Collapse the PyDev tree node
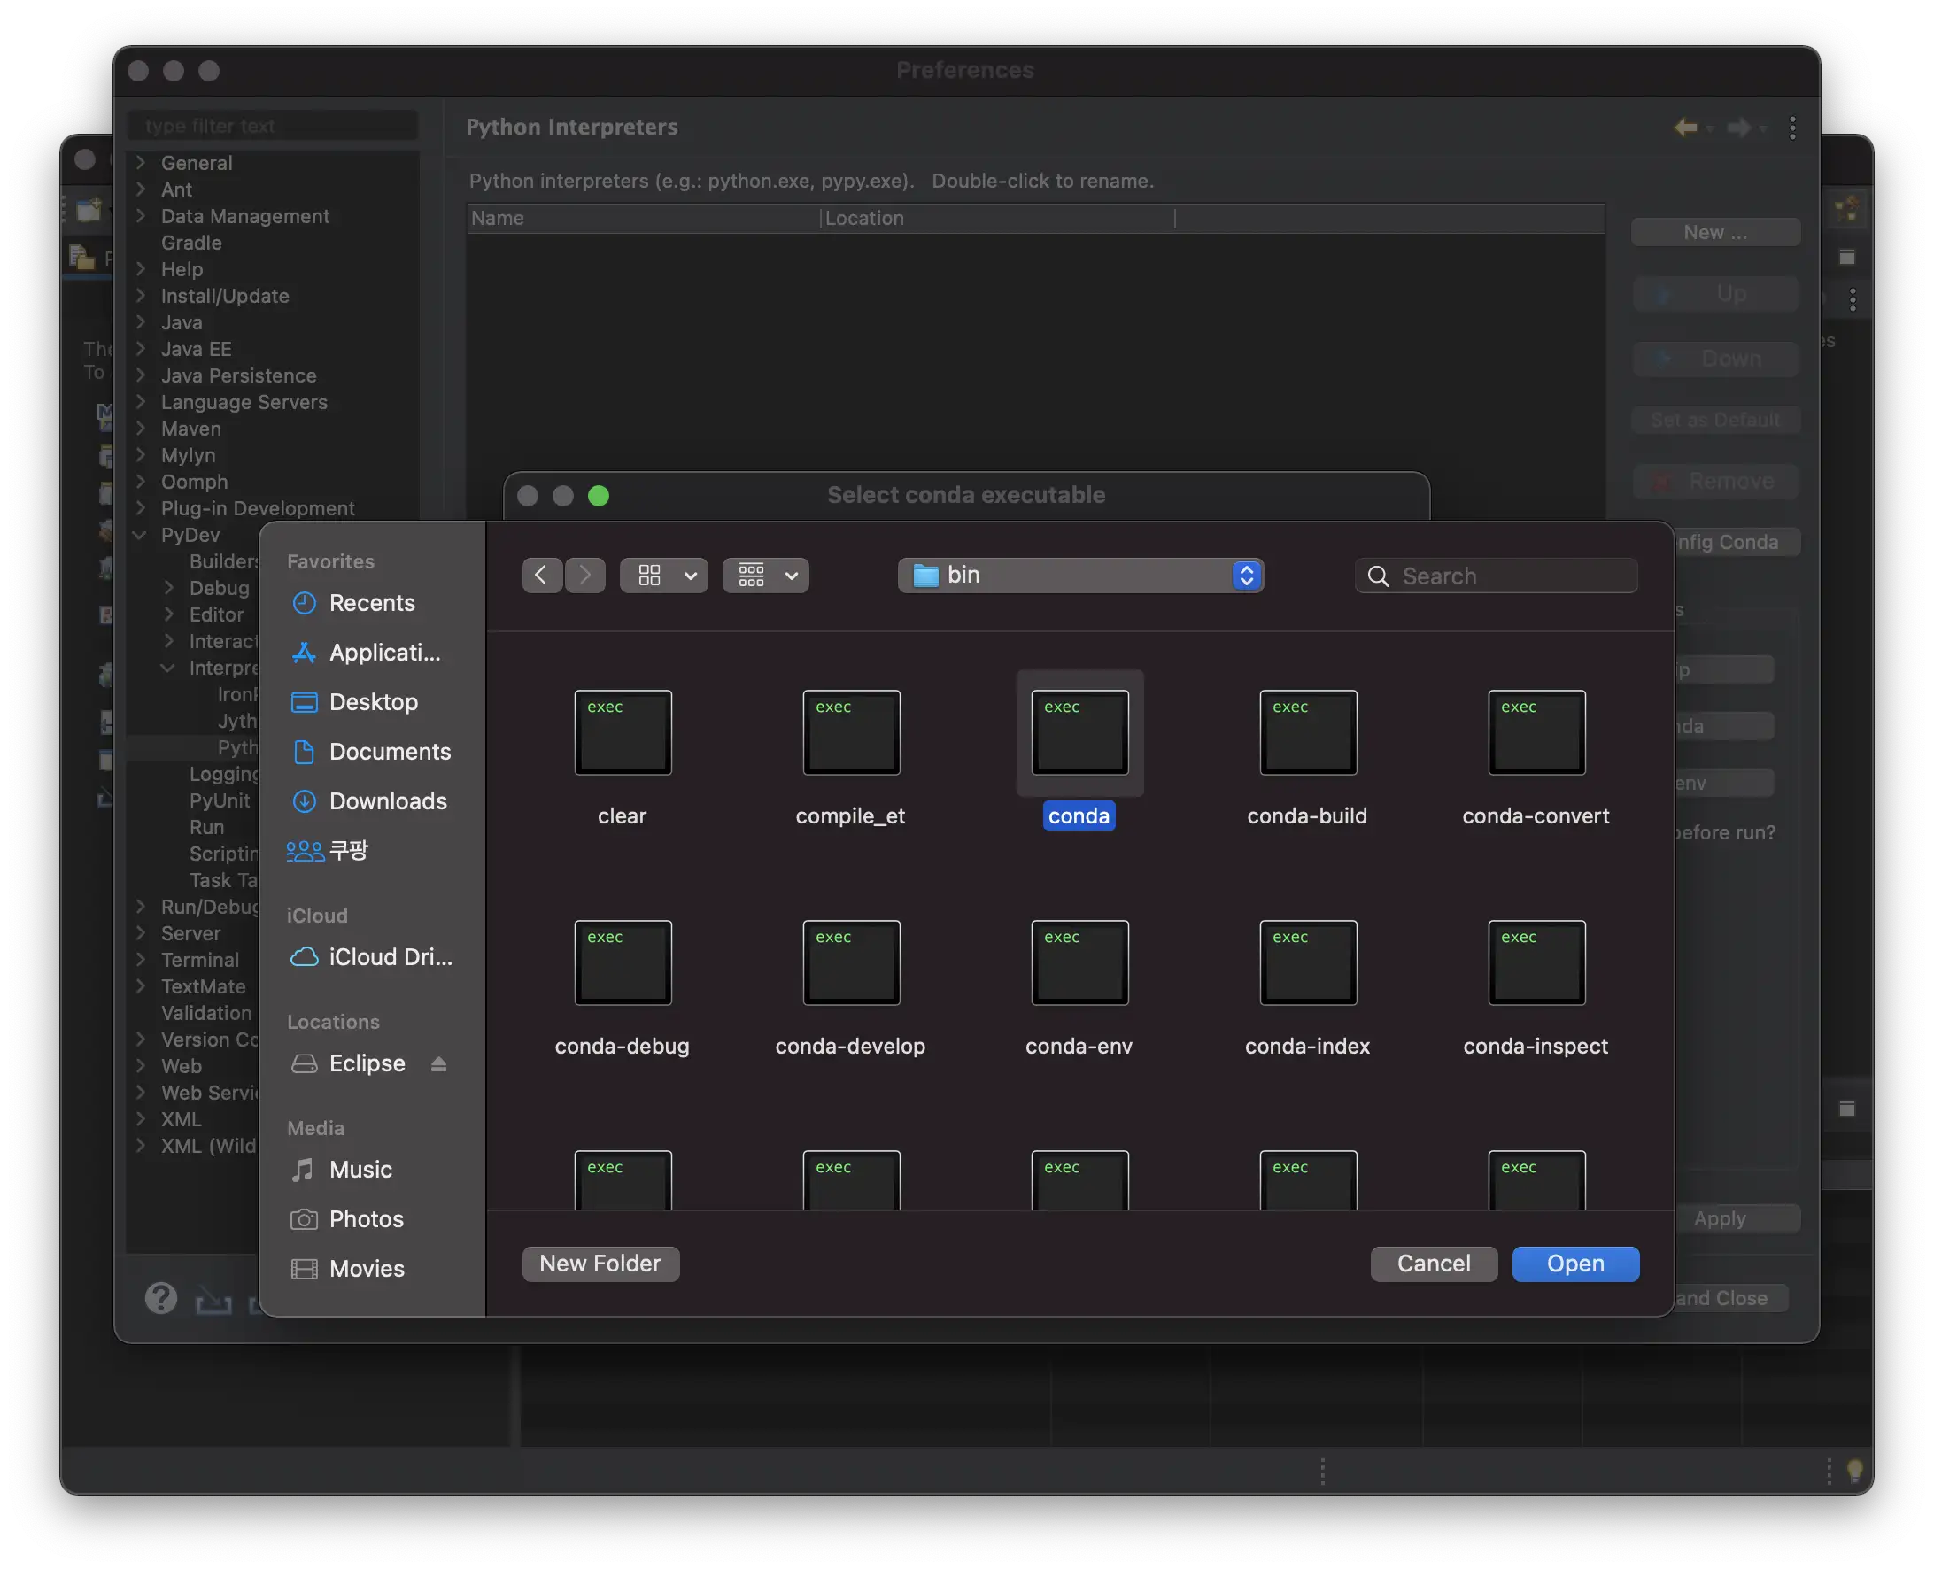The width and height of the screenshot is (1934, 1569). (140, 535)
